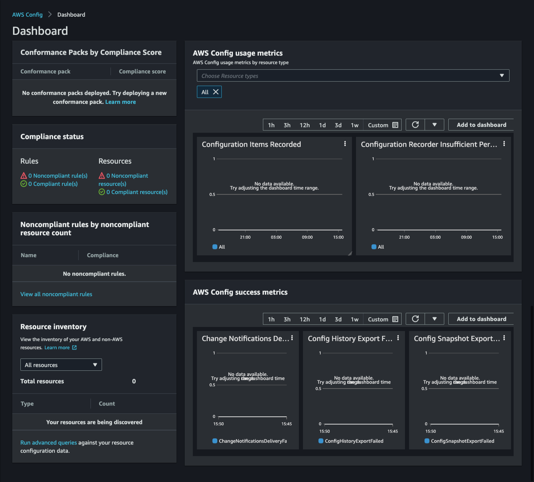Image resolution: width=534 pixels, height=482 pixels.
Task: Open kebab menu of Configuration Items Recorded widget
Action: pyautogui.click(x=345, y=144)
